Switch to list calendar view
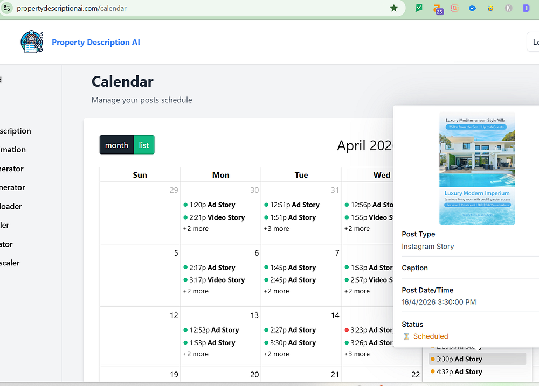The image size is (539, 386). [144, 145]
